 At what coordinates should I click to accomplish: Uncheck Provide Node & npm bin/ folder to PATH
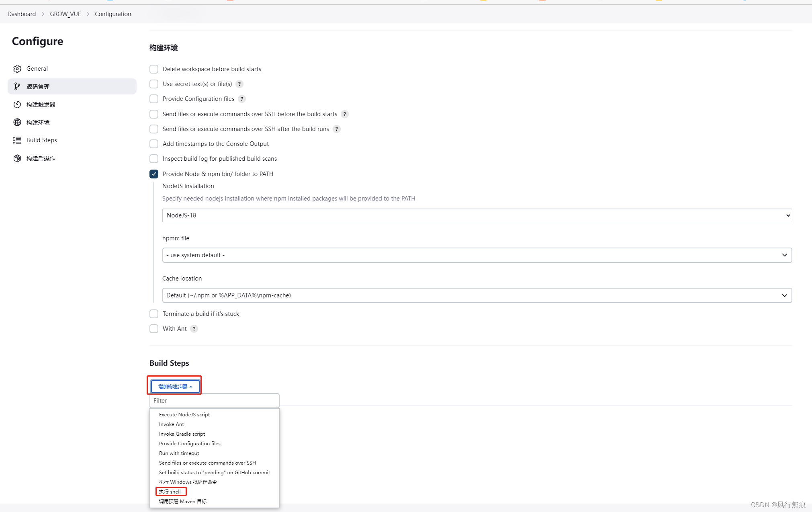click(x=154, y=174)
